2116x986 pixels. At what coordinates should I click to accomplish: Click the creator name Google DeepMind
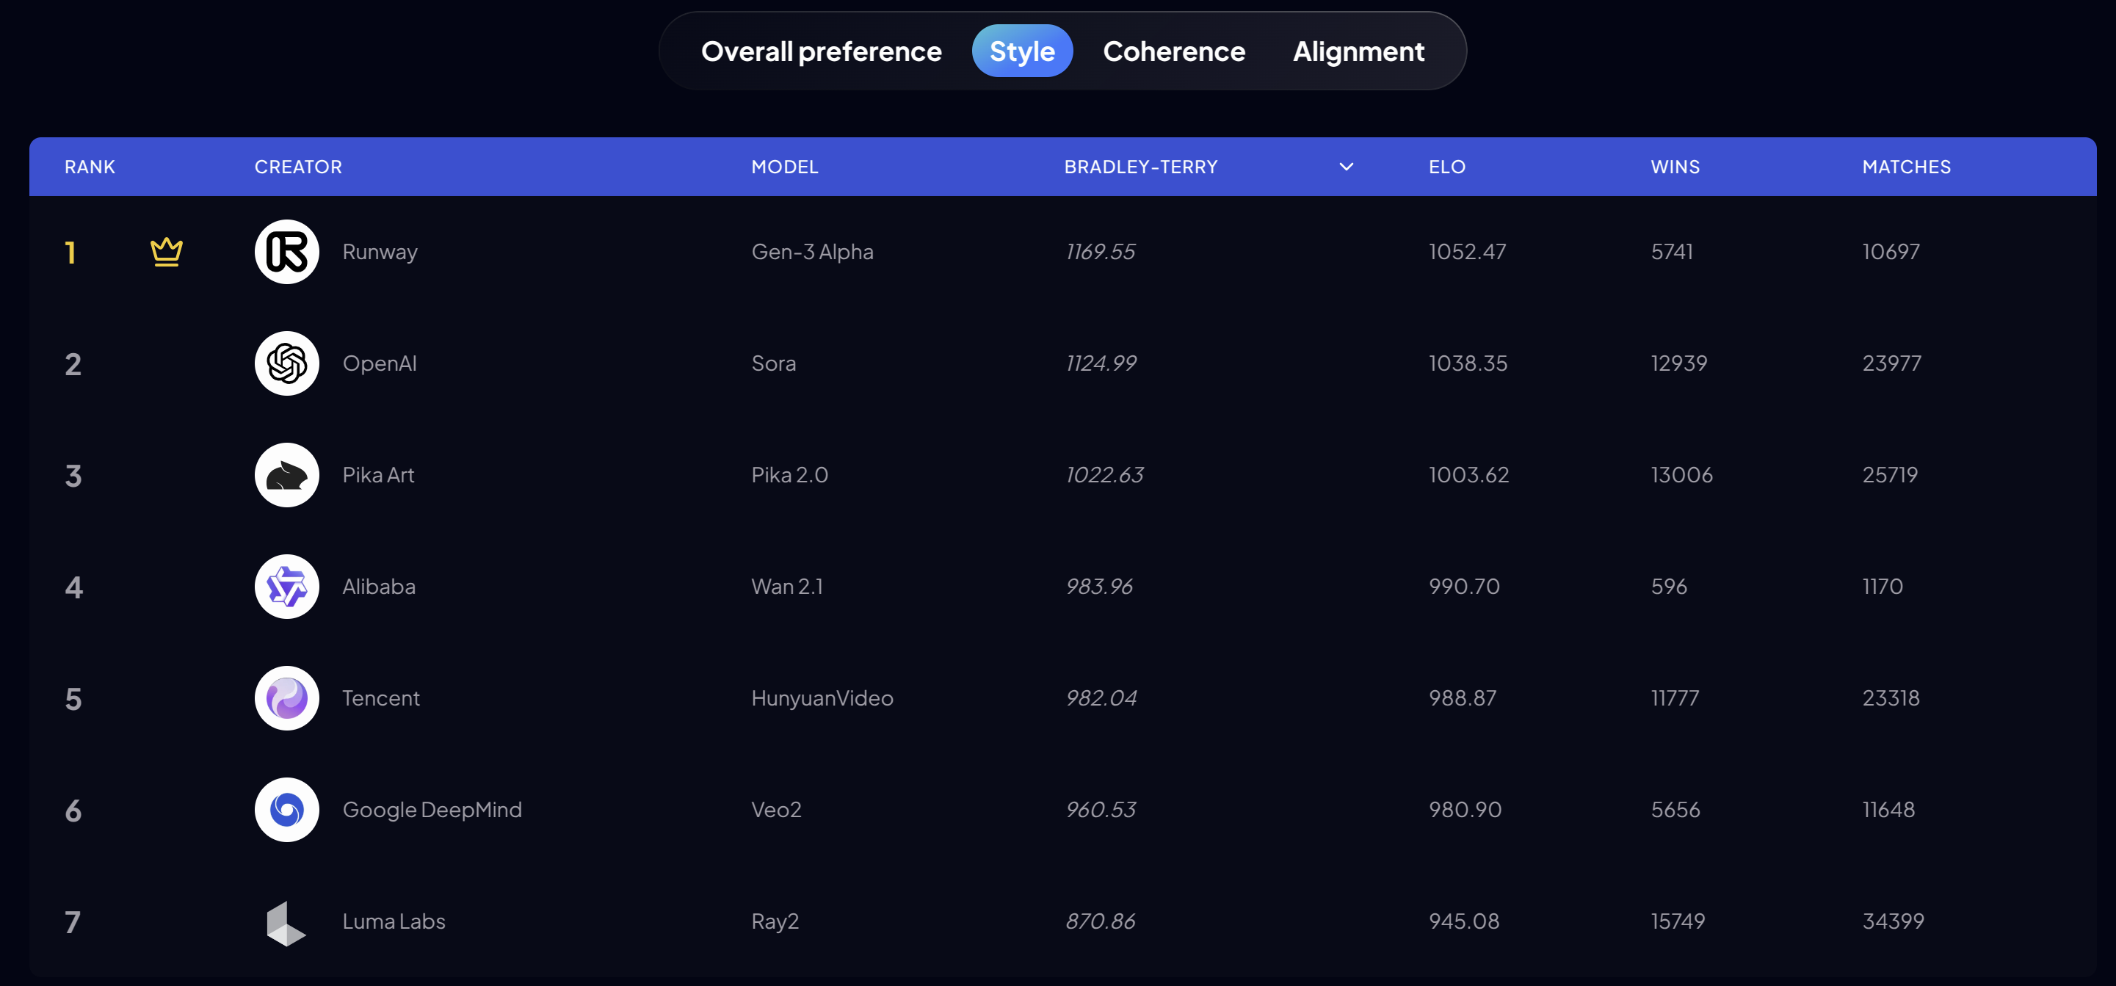tap(432, 810)
